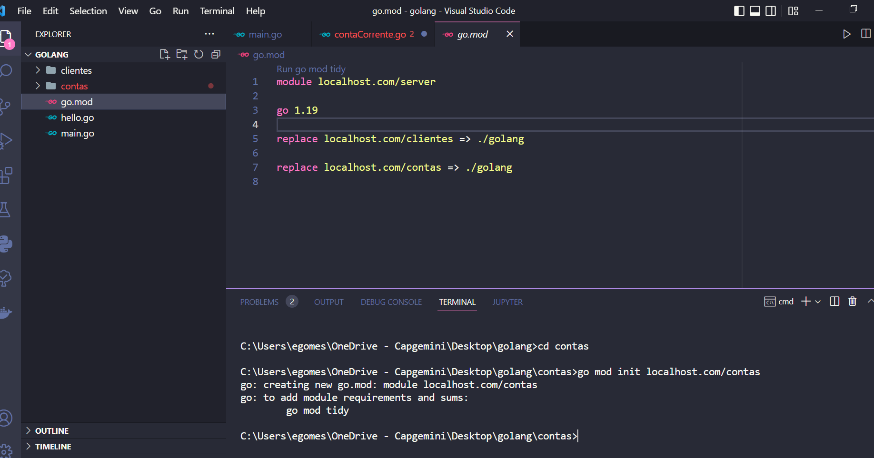Create a new terminal with plus icon
This screenshot has width=874, height=458.
[x=806, y=302]
